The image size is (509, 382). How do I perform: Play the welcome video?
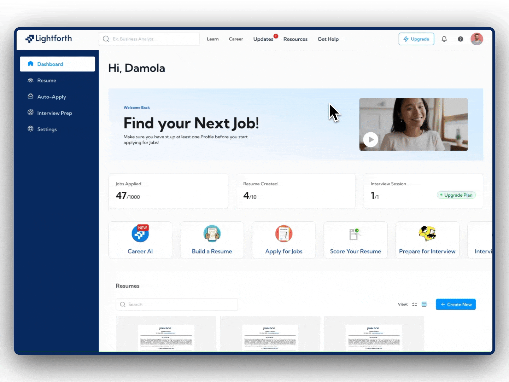[370, 140]
